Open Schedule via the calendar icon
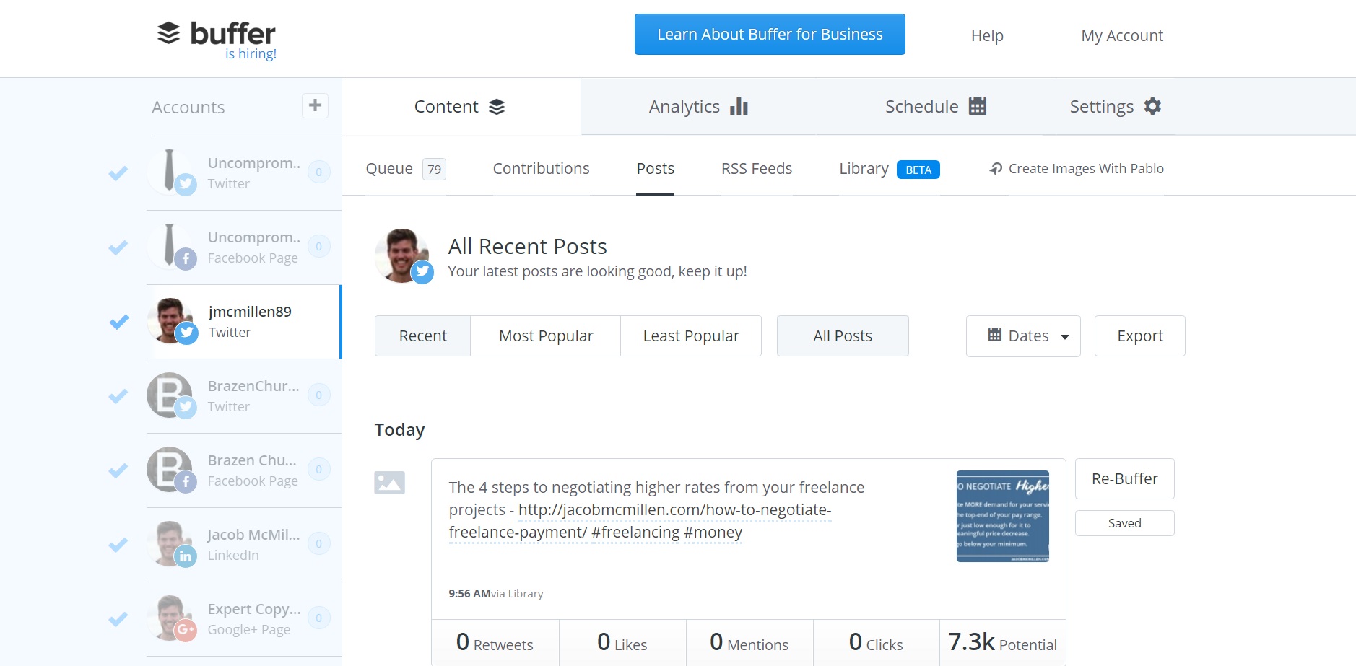The image size is (1356, 666). (x=977, y=106)
